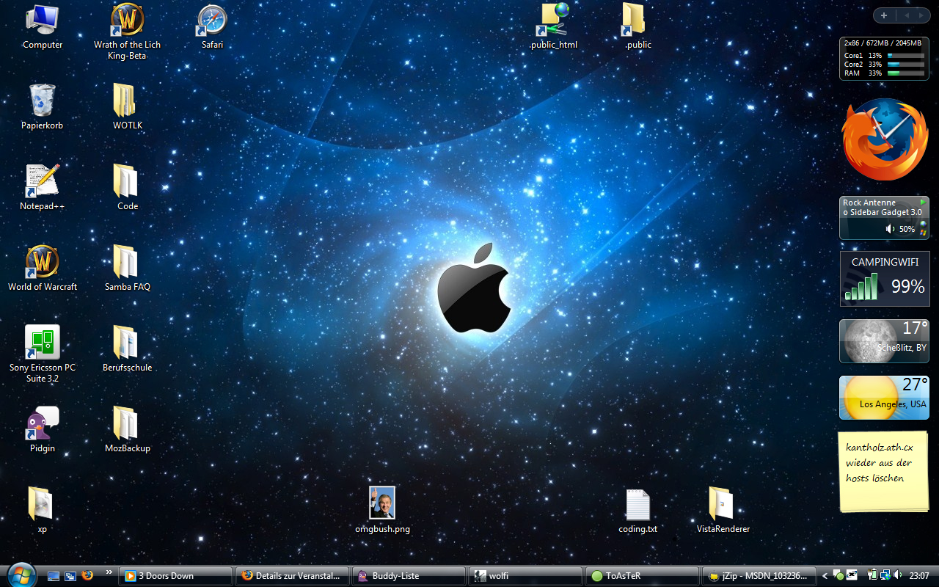This screenshot has height=587, width=939.
Task: Select the Safari desktop shortcut
Action: click(212, 20)
